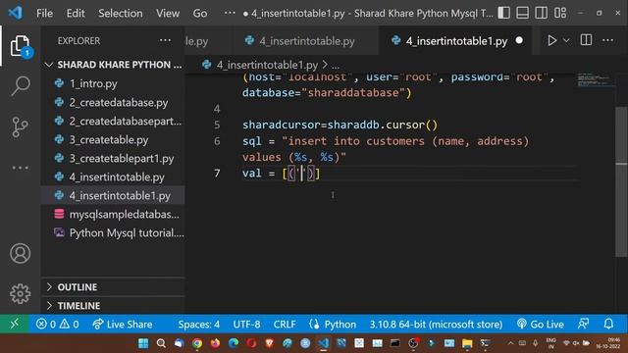Screen dimensions: 628x353
Task: Open Problems from errors and warnings count
Action: (57, 325)
